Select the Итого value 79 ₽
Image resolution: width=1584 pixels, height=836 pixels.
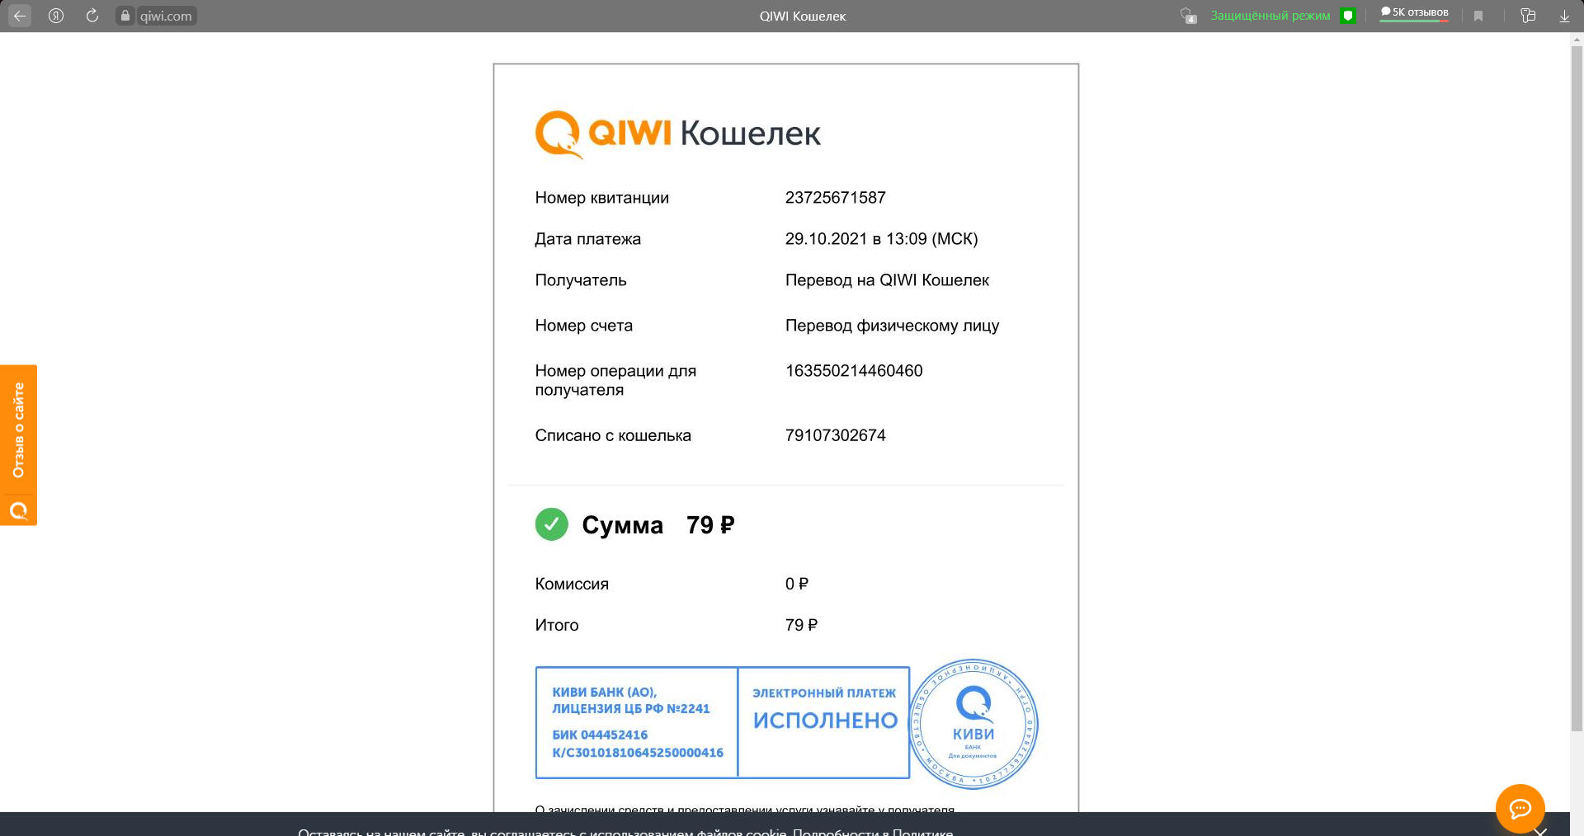[801, 625]
